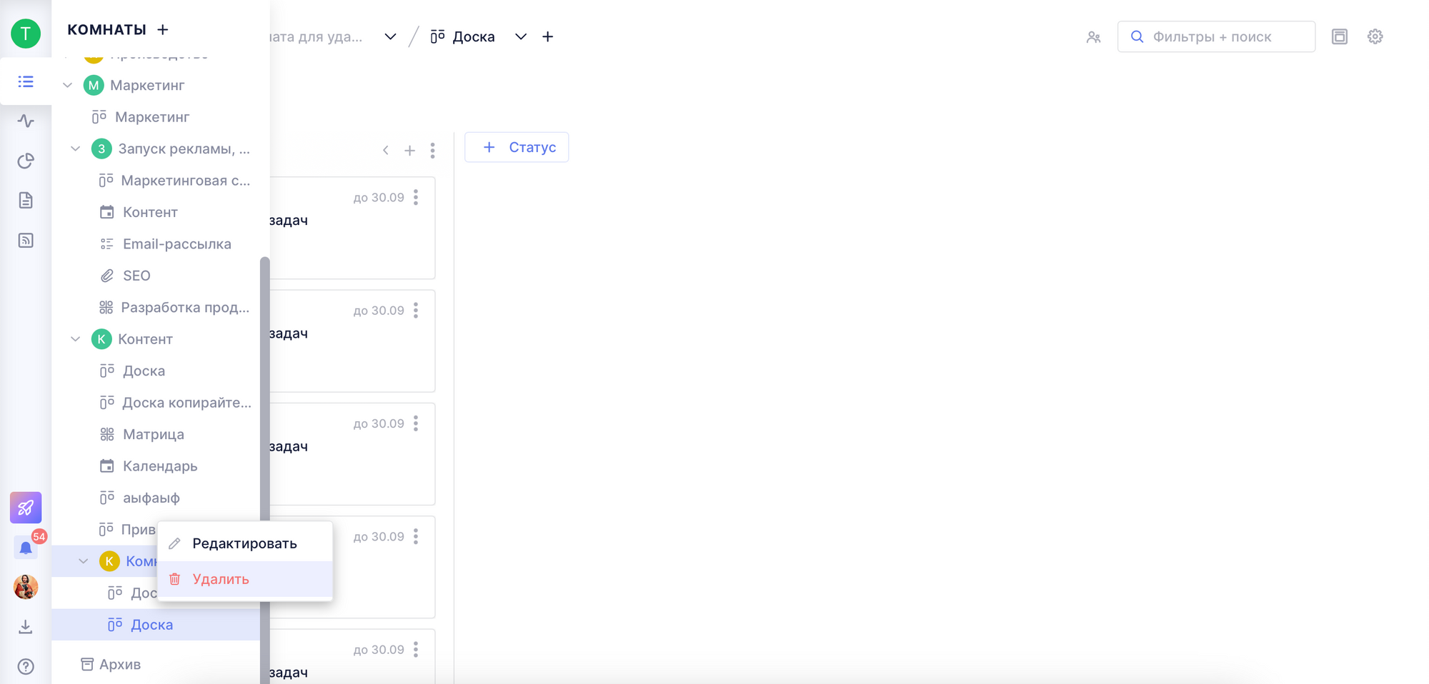Open the settings gear icon
Image resolution: width=1429 pixels, height=684 pixels.
tap(1375, 36)
